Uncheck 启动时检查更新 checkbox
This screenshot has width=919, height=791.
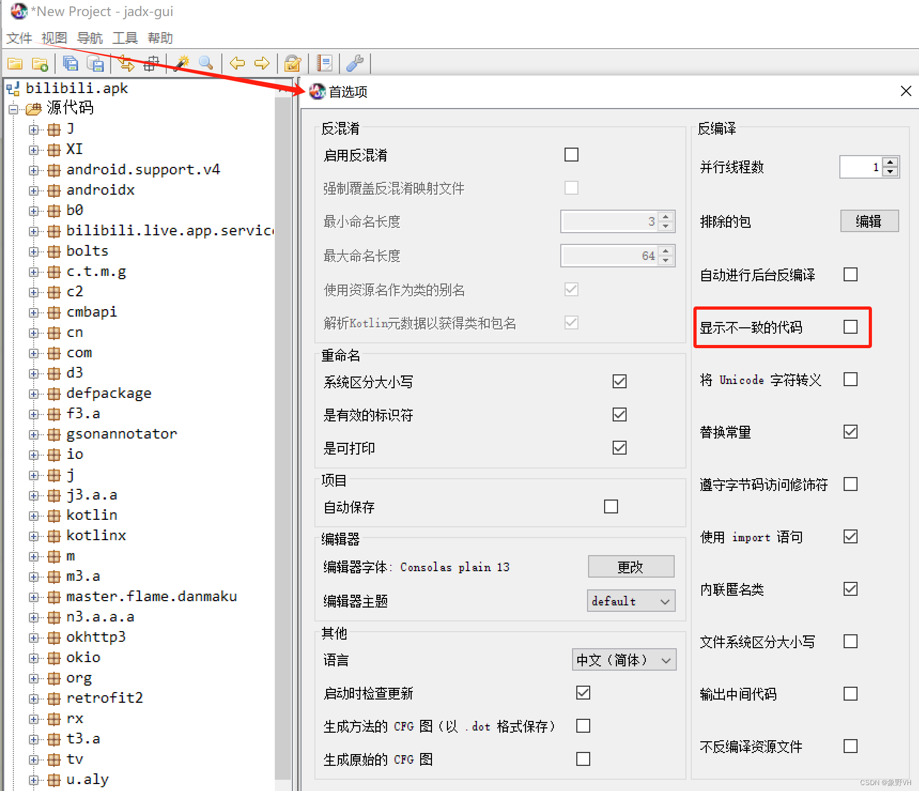click(x=583, y=693)
